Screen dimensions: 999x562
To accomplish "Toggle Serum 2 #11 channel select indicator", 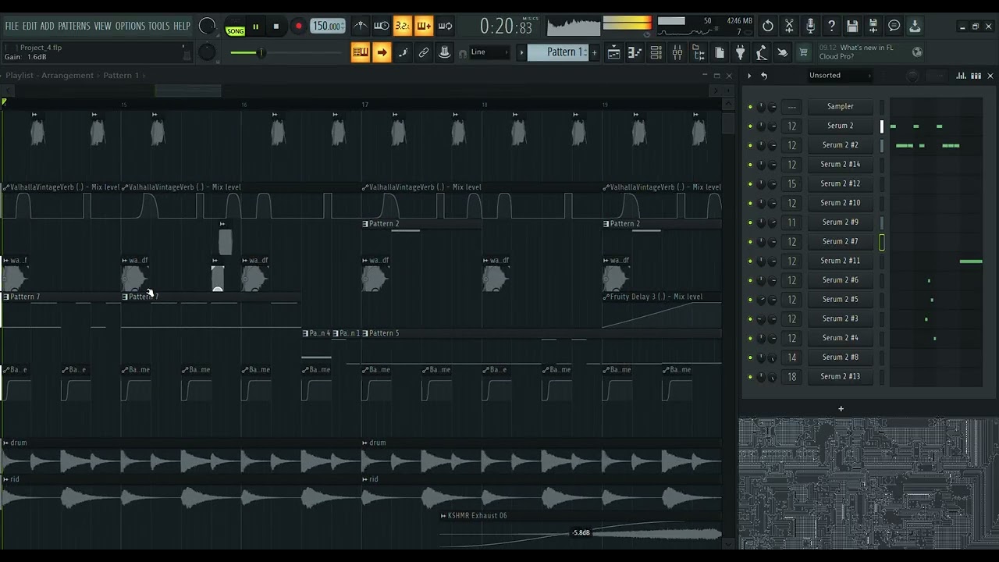I will pyautogui.click(x=882, y=261).
